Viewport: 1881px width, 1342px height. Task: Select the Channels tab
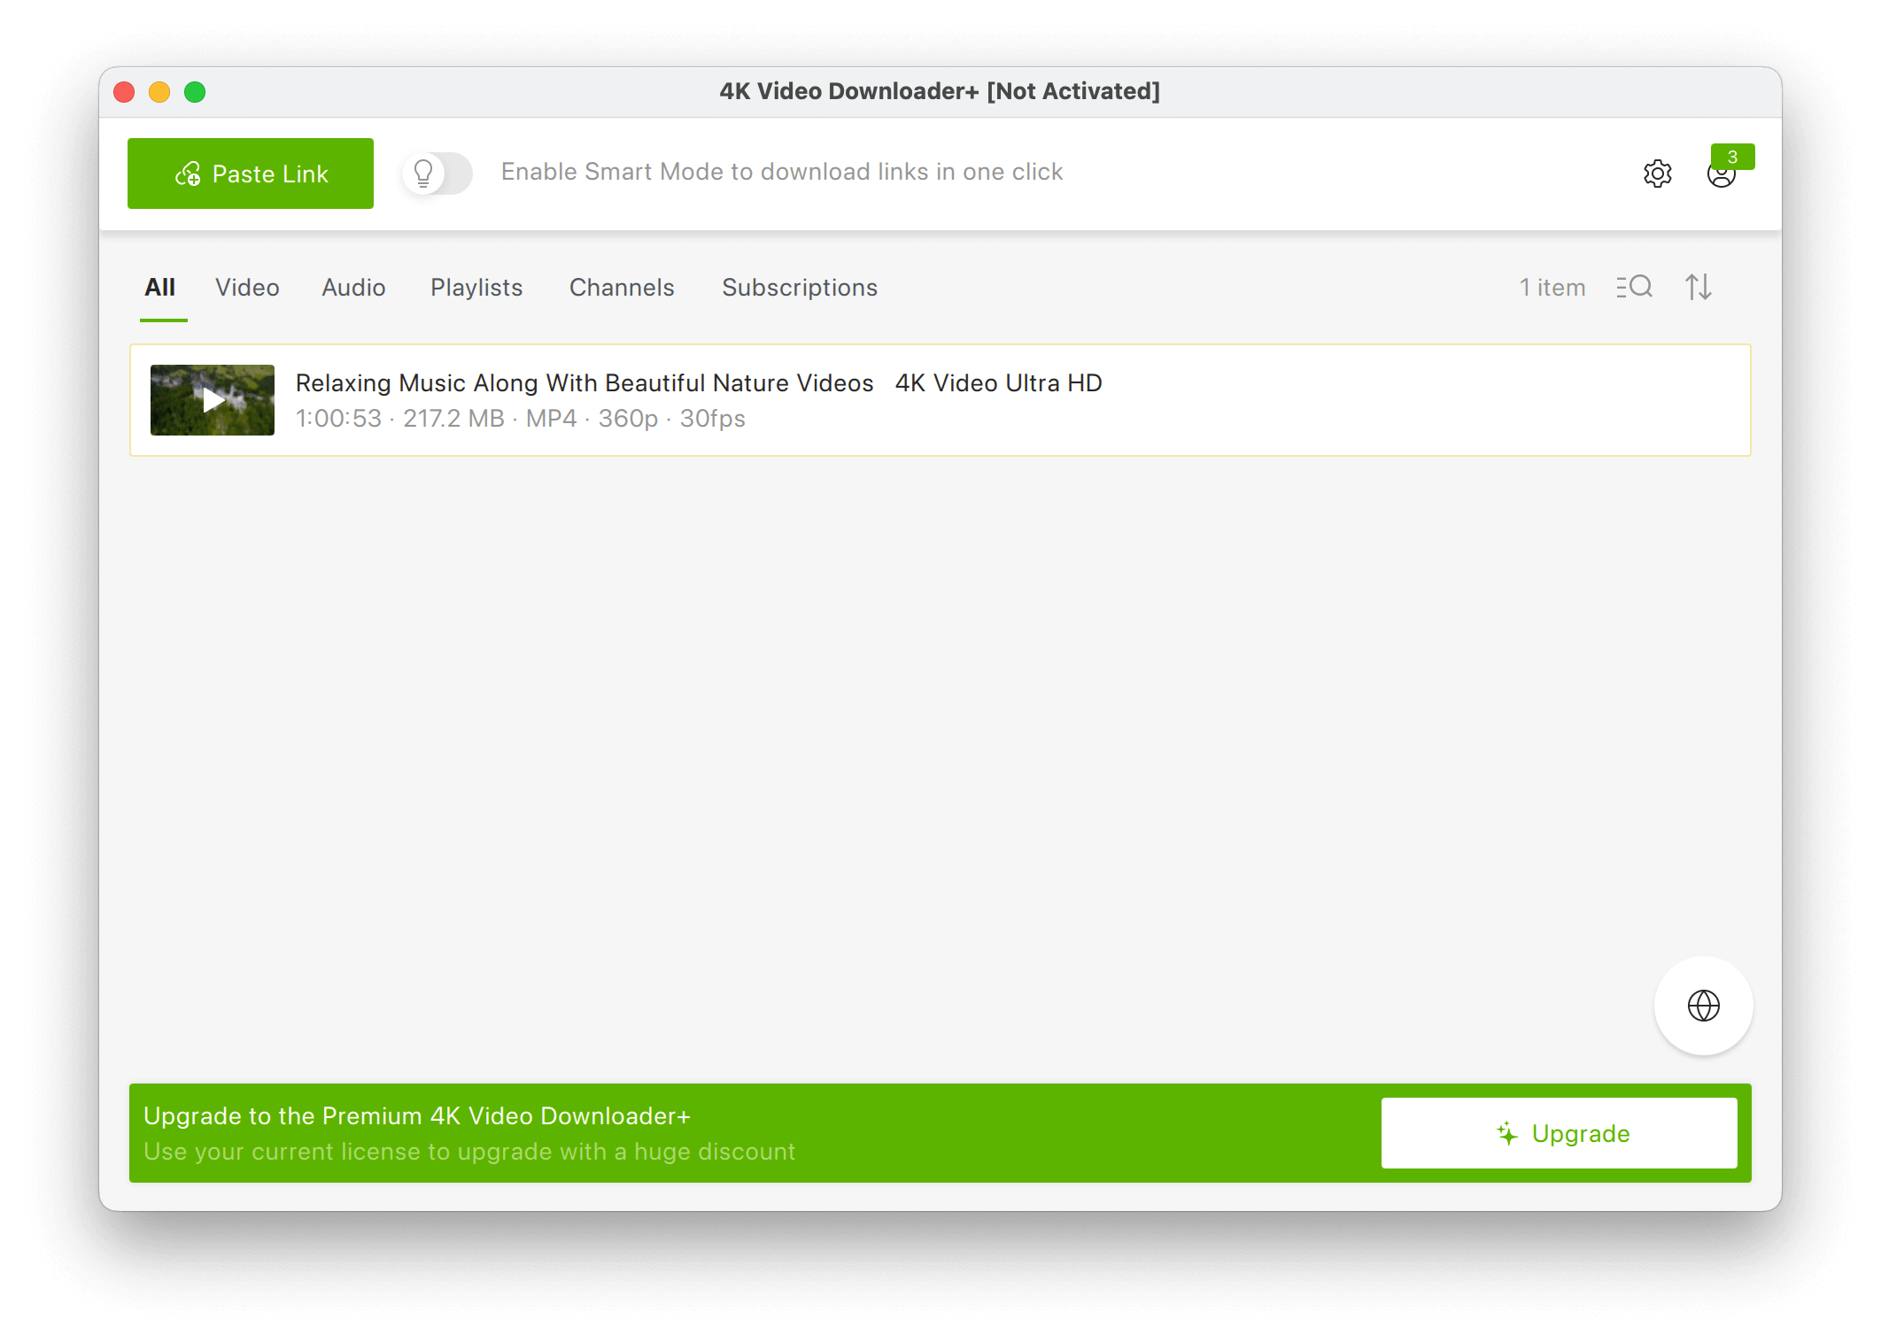[622, 288]
